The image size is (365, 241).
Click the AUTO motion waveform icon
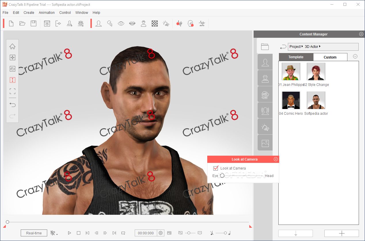[202, 24]
